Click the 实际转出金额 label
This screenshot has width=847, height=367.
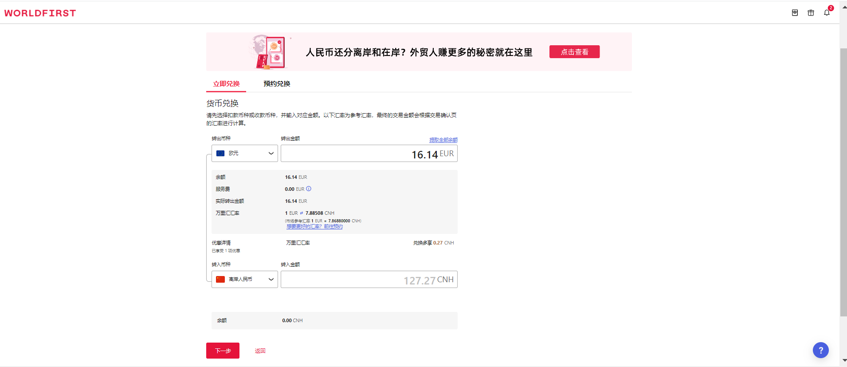point(230,201)
